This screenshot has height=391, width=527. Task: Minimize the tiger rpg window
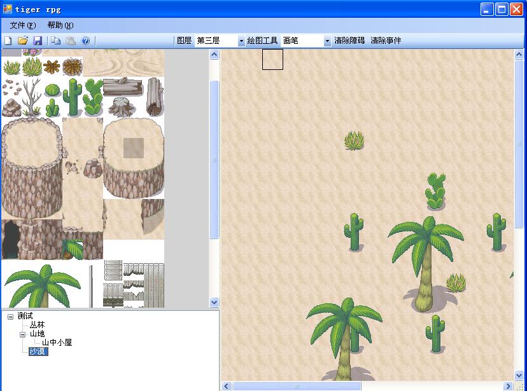(487, 10)
